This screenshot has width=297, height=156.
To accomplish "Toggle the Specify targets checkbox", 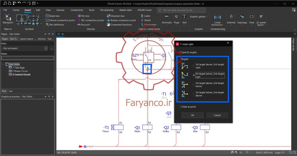I will 180,52.
